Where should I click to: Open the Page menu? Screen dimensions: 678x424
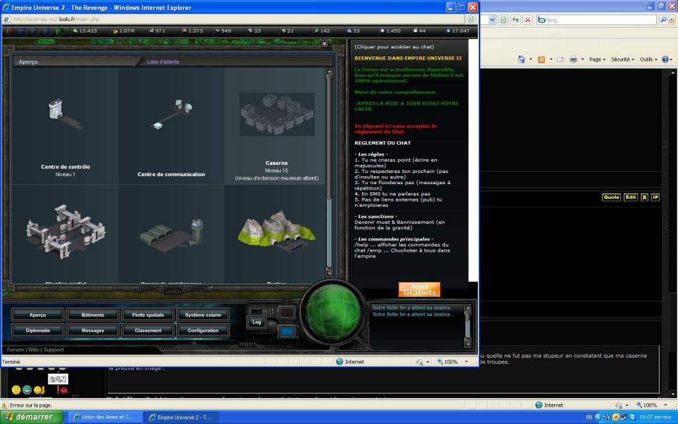[597, 59]
